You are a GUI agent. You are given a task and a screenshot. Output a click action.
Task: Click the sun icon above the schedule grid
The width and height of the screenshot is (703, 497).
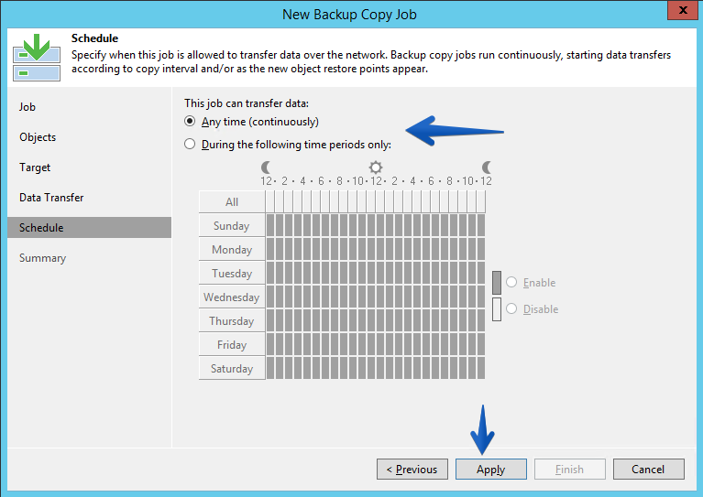376,167
